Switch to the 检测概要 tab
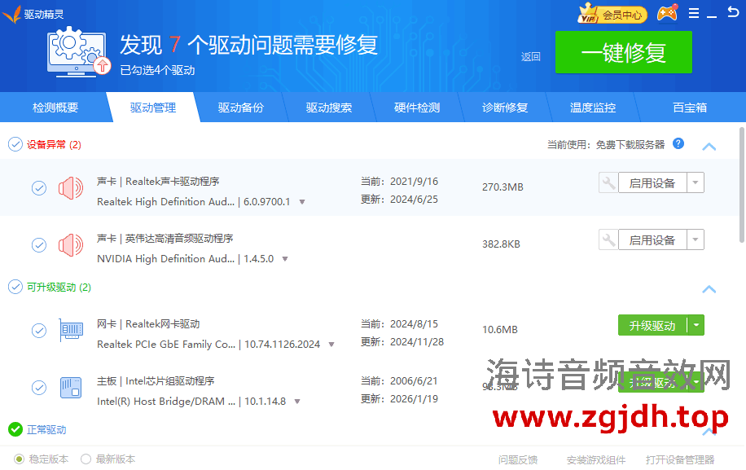Image resolution: width=746 pixels, height=470 pixels. pyautogui.click(x=55, y=108)
